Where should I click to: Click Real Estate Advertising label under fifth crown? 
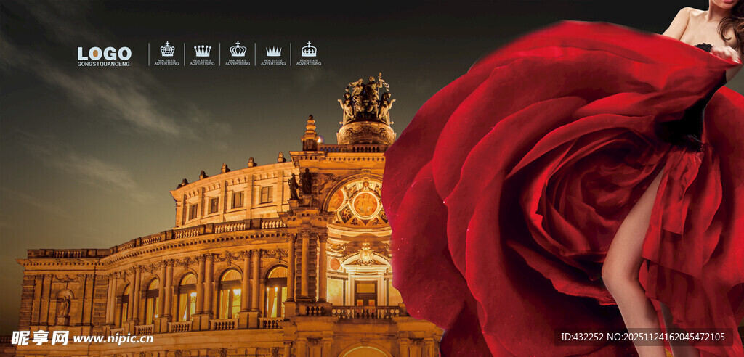pyautogui.click(x=309, y=62)
